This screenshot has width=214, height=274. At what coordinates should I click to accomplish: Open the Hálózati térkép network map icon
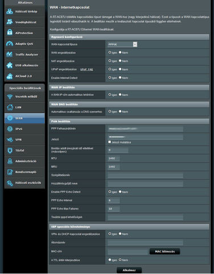tap(10, 11)
